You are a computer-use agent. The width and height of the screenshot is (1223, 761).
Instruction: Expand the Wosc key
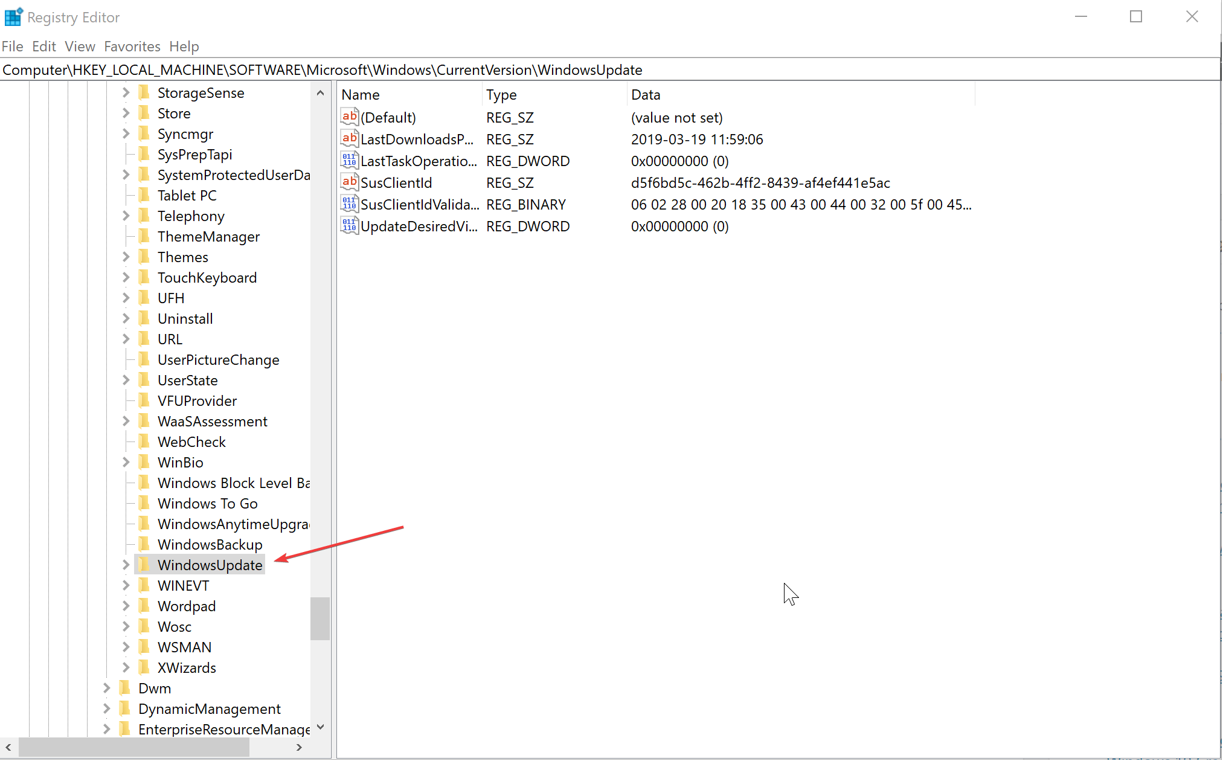(x=126, y=626)
